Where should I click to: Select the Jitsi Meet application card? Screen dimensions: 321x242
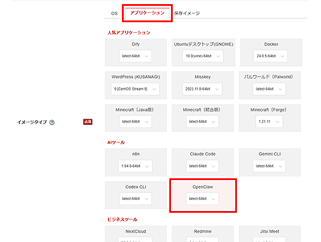coord(270,234)
